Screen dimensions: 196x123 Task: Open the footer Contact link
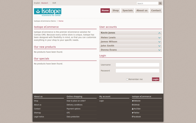(37, 109)
